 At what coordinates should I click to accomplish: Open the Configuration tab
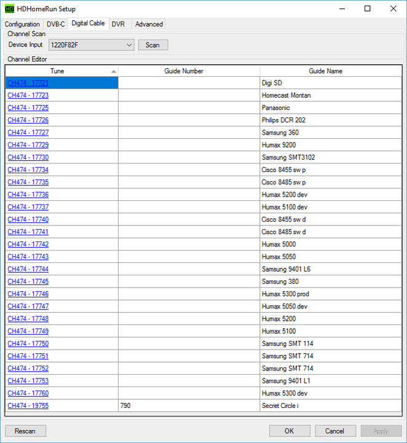pyautogui.click(x=22, y=25)
